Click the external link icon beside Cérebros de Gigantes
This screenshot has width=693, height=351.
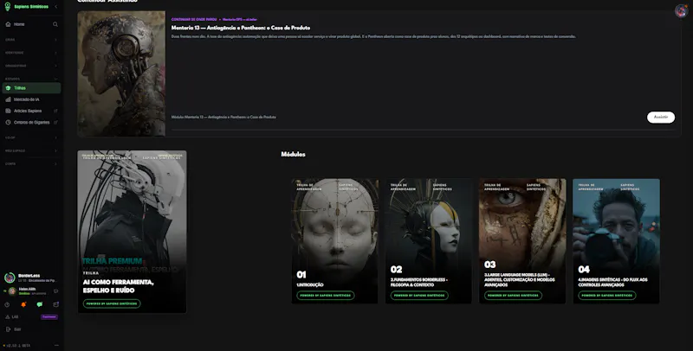click(x=55, y=123)
